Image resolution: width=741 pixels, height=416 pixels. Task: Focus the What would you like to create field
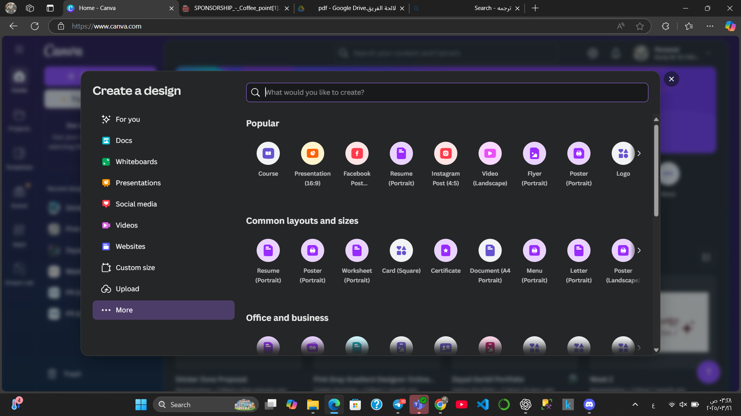tap(447, 92)
